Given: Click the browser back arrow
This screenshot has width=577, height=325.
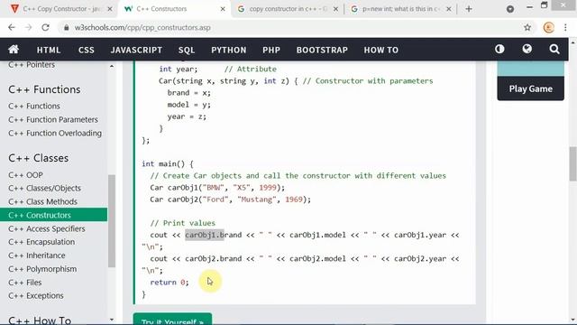Looking at the screenshot, I should point(12,27).
